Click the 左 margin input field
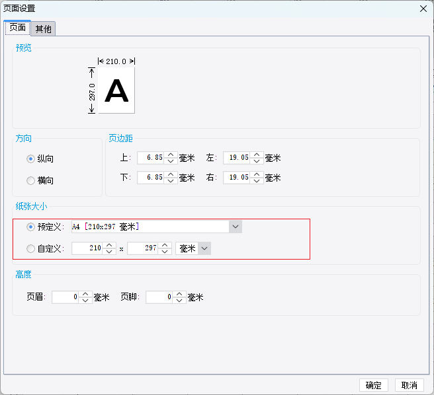Image resolution: width=434 pixels, height=395 pixels. click(x=237, y=158)
